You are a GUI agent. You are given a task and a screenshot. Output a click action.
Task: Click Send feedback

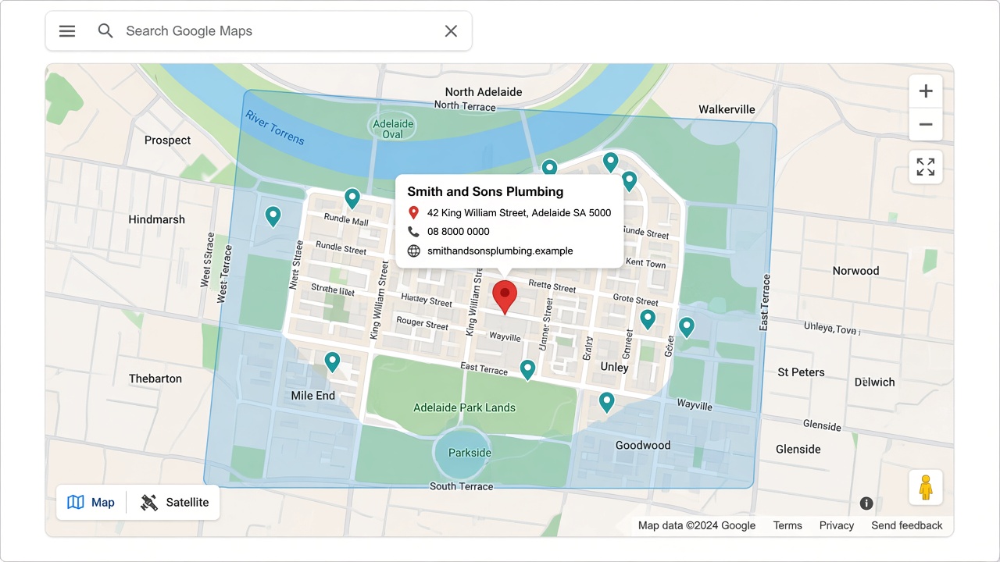click(907, 525)
